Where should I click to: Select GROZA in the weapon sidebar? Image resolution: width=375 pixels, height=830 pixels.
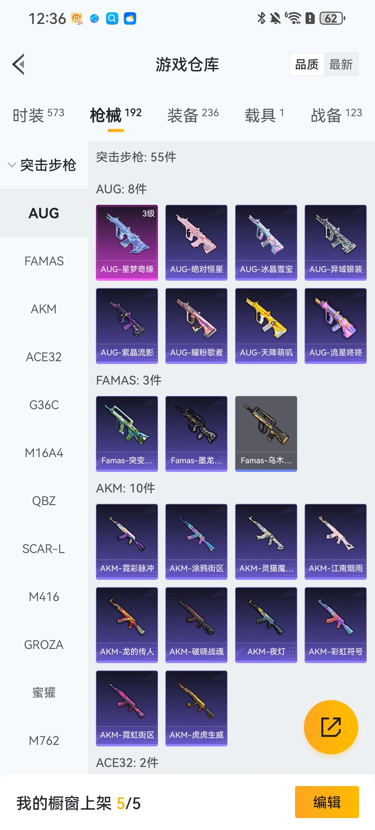[x=44, y=644]
